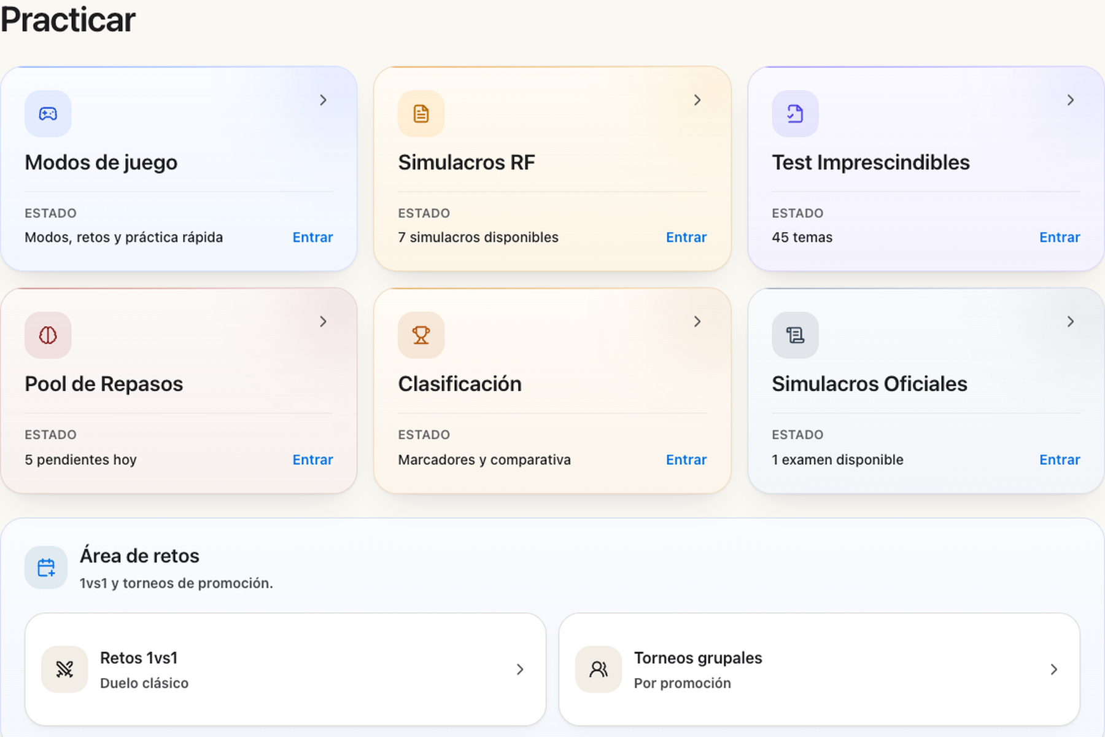Click the calendar icon beside Área de retos

click(46, 567)
